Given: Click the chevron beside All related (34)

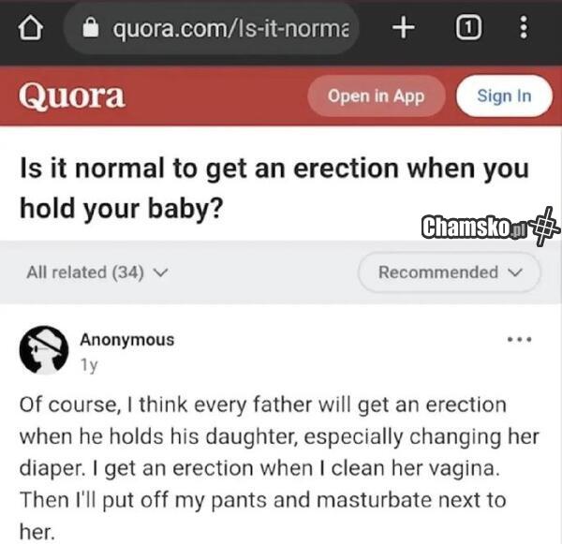Looking at the screenshot, I should (159, 273).
